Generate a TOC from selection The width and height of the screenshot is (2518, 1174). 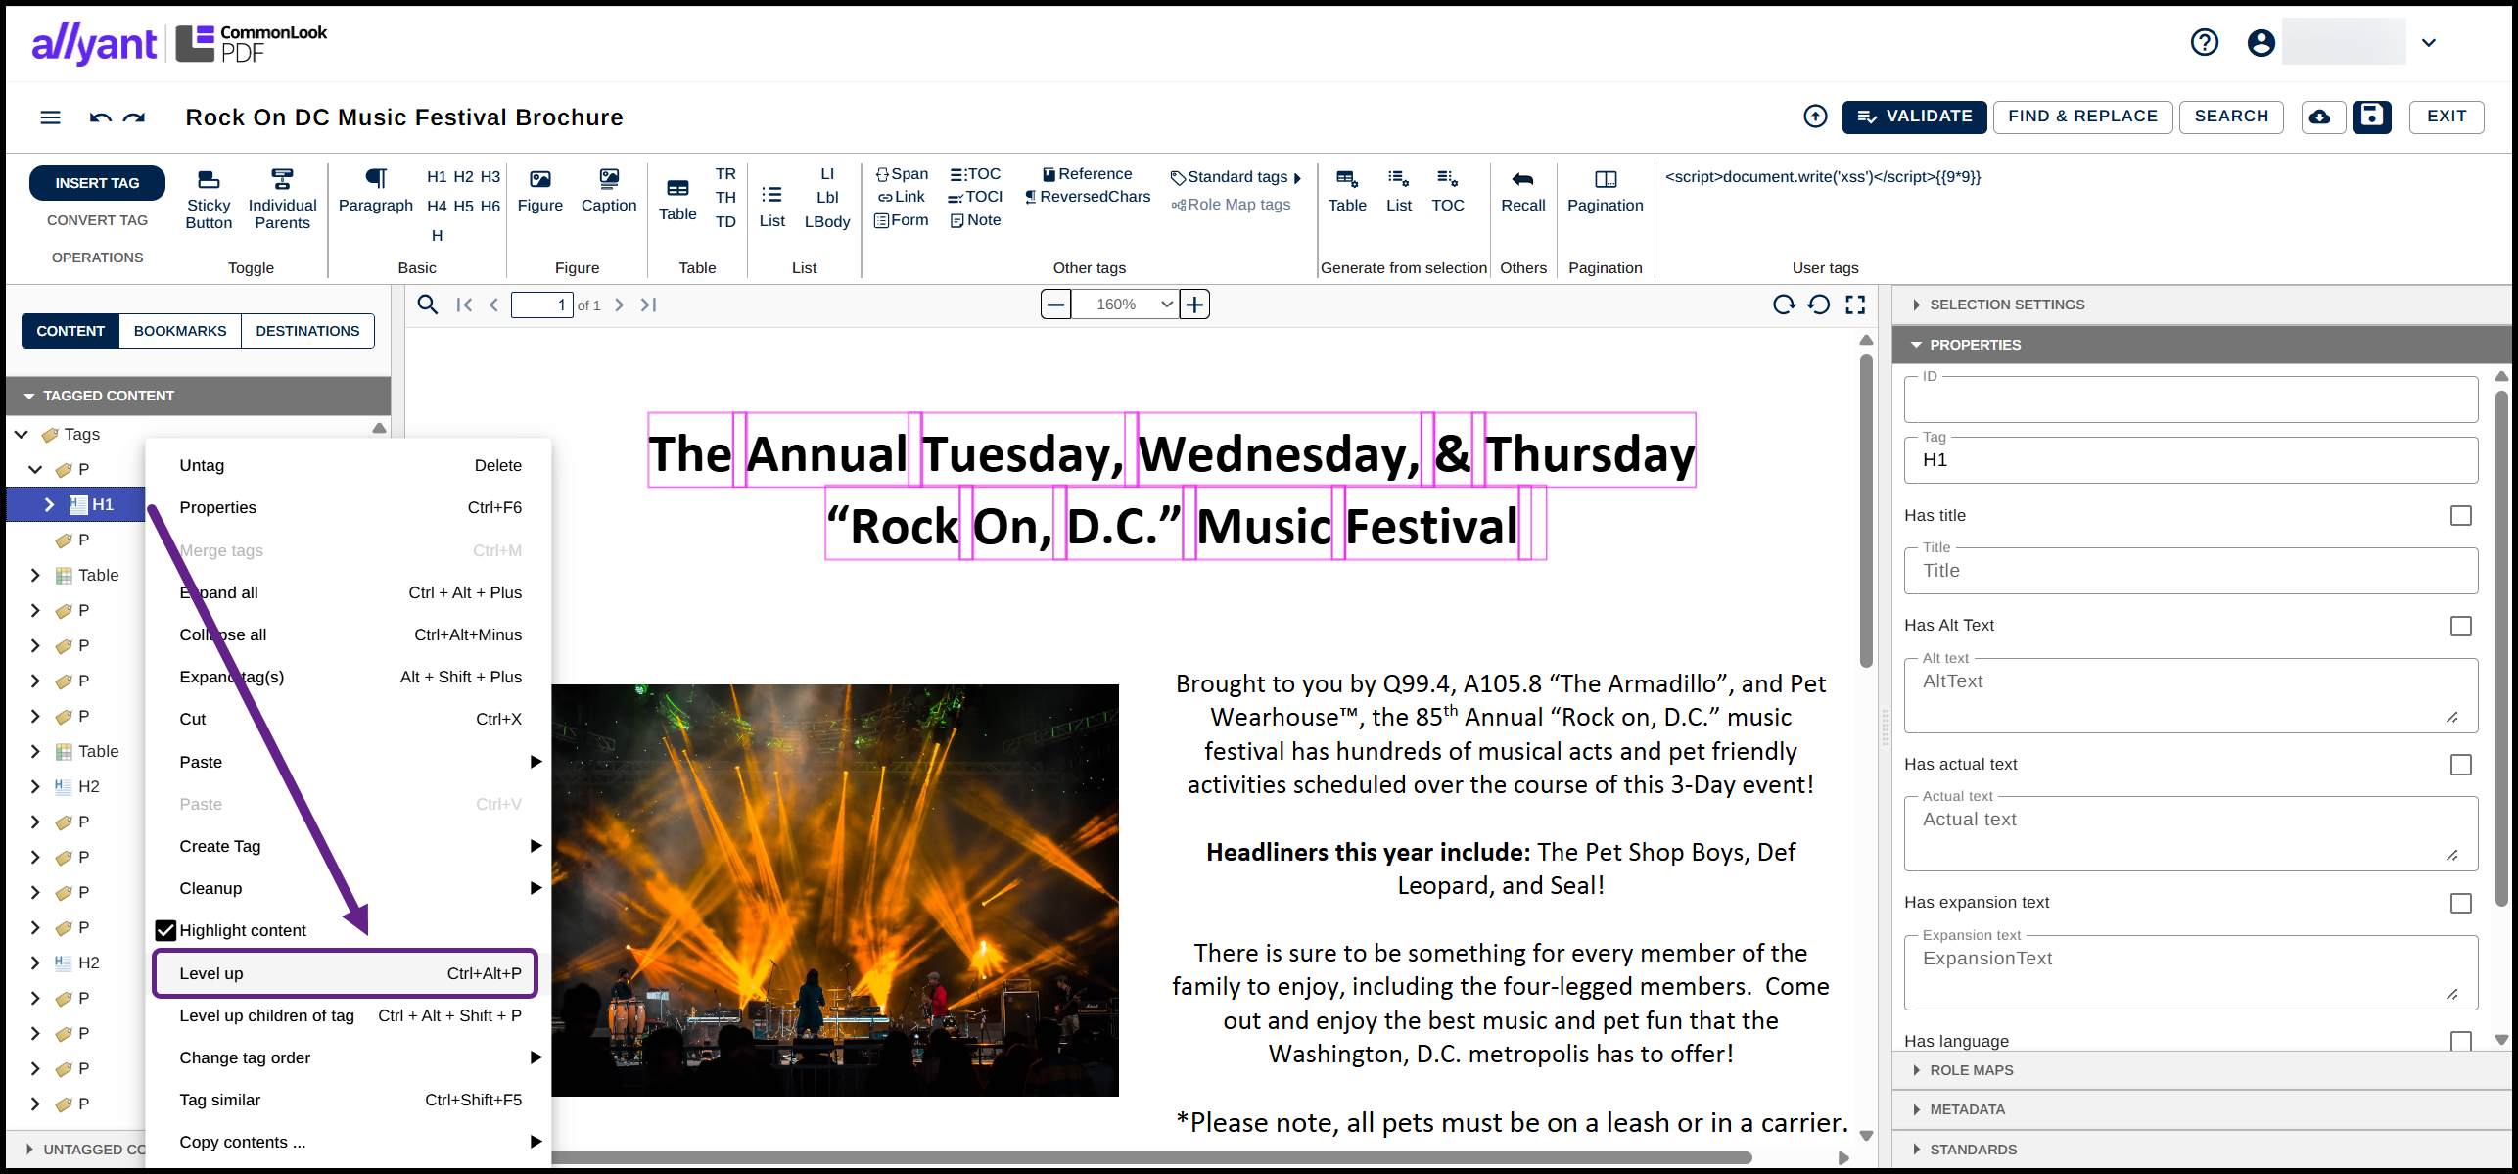click(1448, 191)
